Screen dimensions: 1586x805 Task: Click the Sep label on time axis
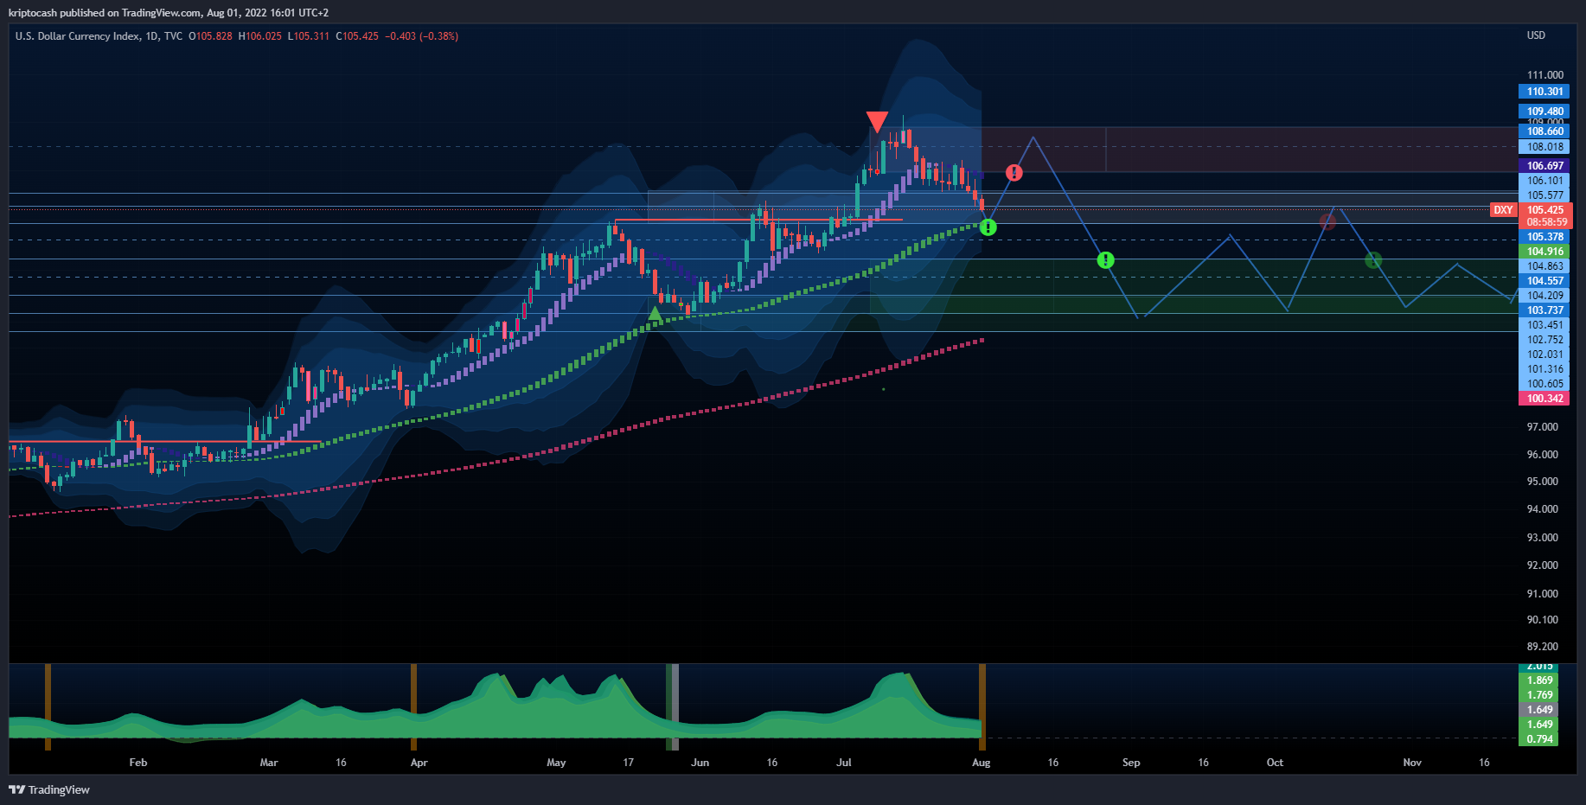1131,763
